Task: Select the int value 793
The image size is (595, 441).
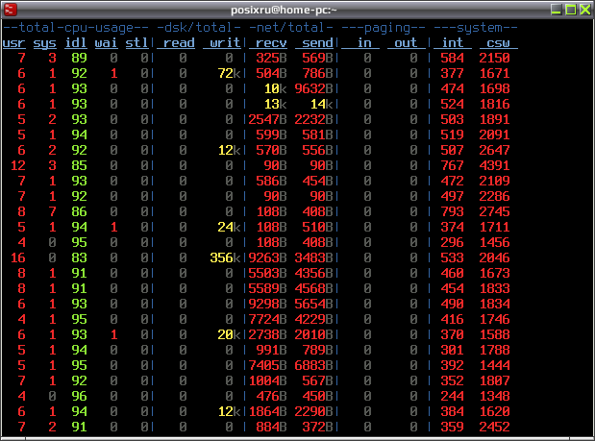Action: coord(453,211)
